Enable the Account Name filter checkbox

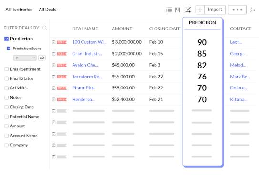[x=7, y=136]
